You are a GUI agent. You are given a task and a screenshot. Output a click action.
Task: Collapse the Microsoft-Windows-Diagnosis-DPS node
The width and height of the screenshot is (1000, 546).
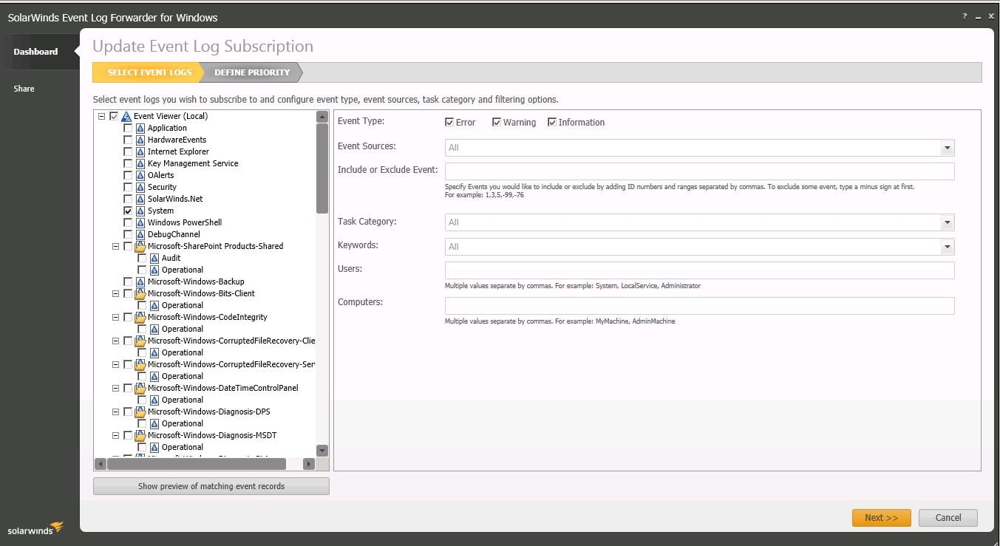coord(115,412)
